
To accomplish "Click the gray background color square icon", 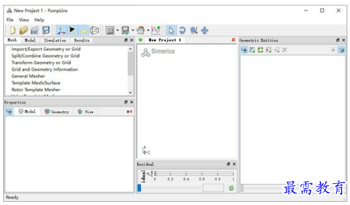I will pos(110,31).
